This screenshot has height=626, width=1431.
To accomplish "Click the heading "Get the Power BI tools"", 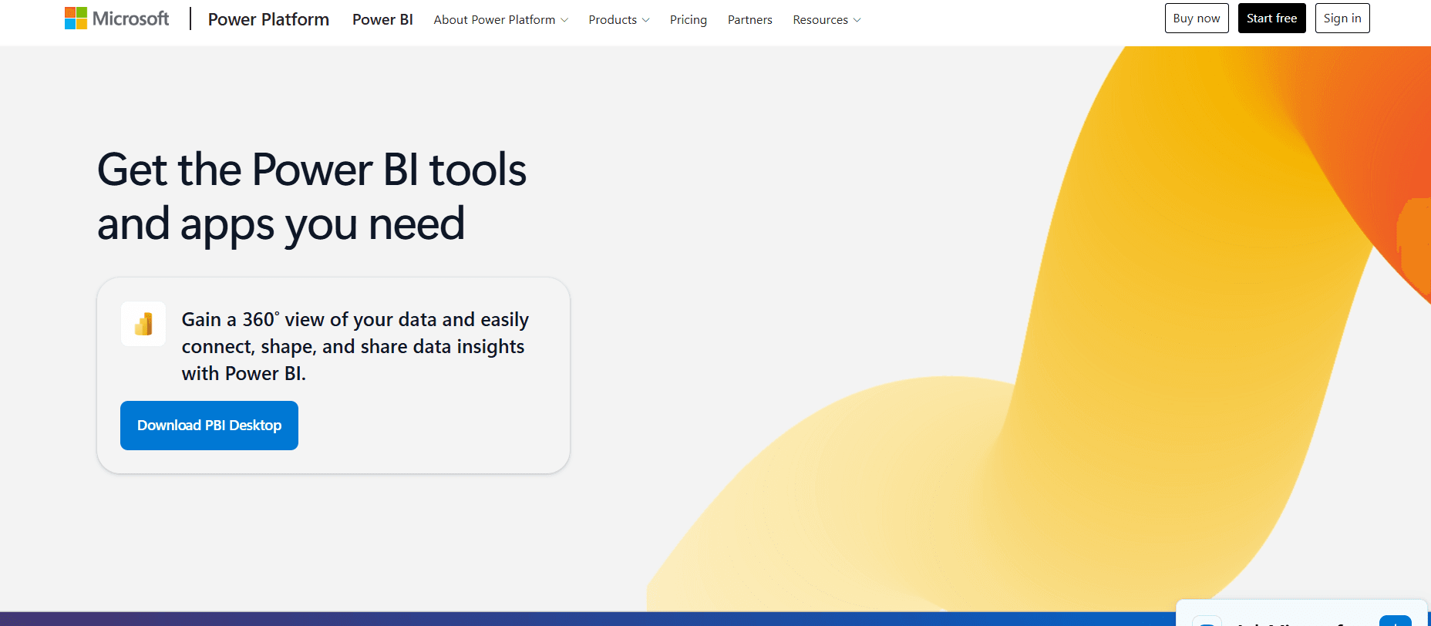I will click(x=312, y=170).
